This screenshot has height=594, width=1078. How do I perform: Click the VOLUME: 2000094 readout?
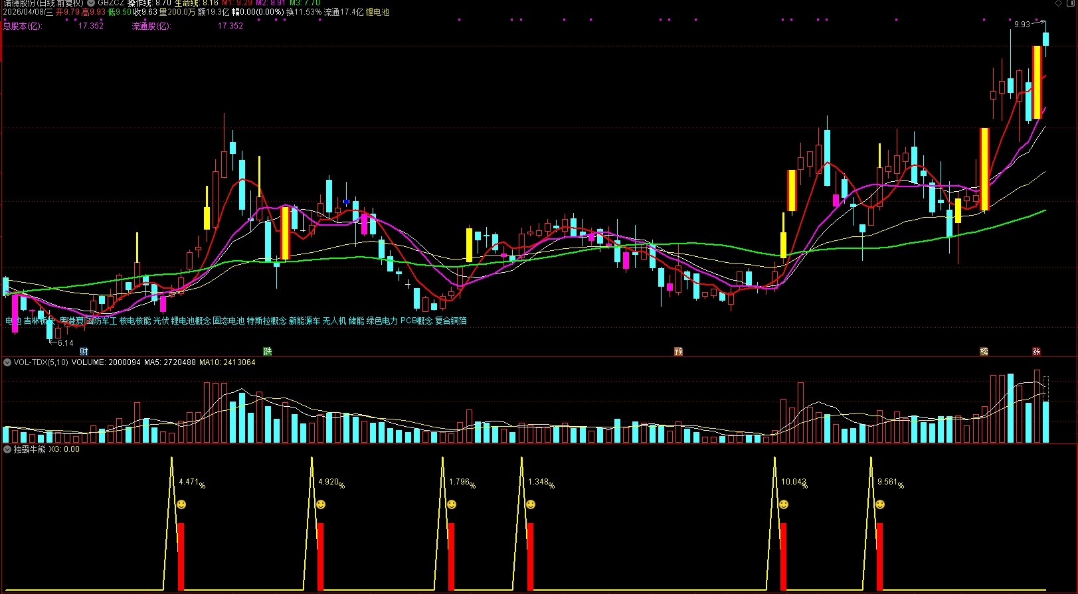tap(106, 362)
